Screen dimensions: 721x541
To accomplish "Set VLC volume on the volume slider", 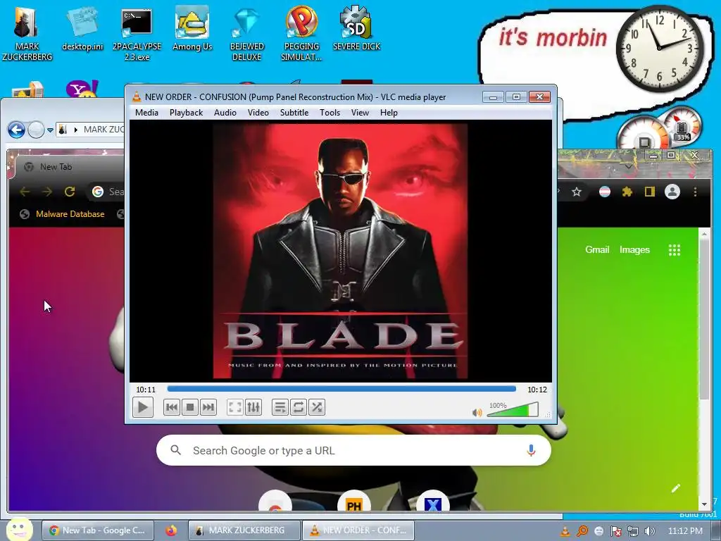I will coord(513,409).
